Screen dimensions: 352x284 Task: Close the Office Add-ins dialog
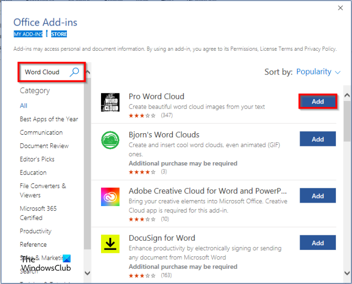(x=340, y=8)
